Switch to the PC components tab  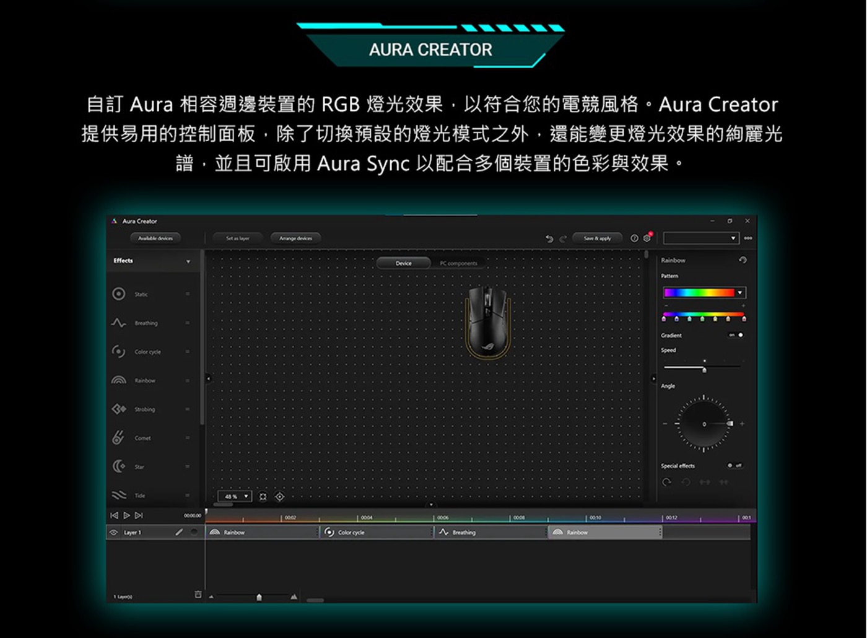458,263
